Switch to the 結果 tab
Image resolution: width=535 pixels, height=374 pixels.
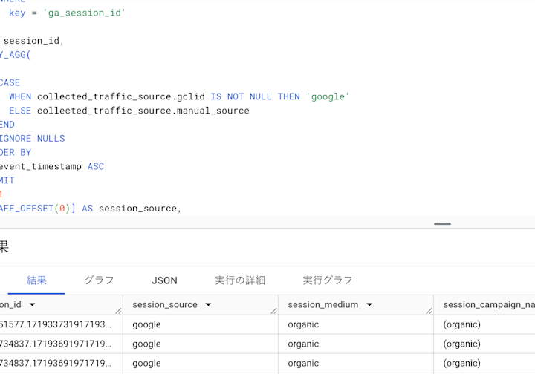(x=36, y=280)
